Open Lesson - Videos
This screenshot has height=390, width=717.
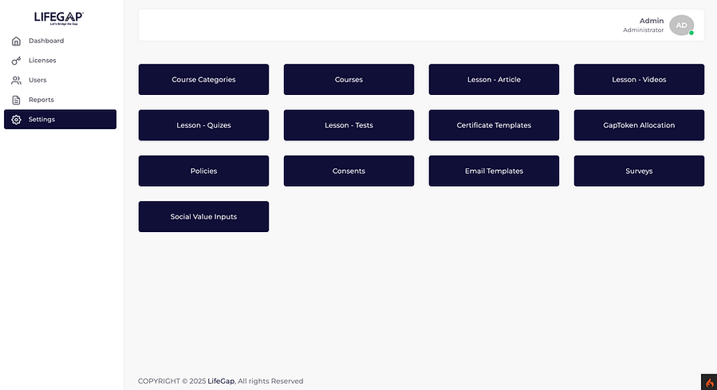pyautogui.click(x=639, y=80)
